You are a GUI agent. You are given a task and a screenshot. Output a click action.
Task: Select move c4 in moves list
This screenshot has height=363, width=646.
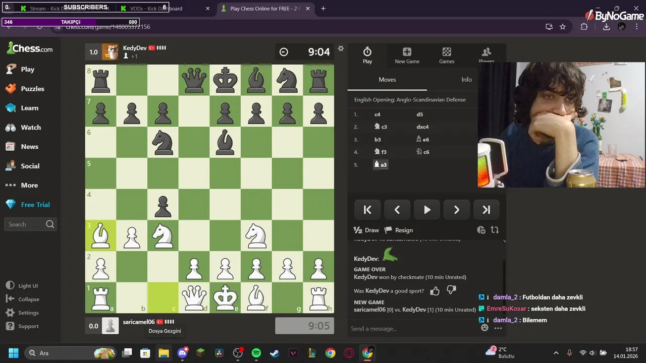click(x=378, y=114)
